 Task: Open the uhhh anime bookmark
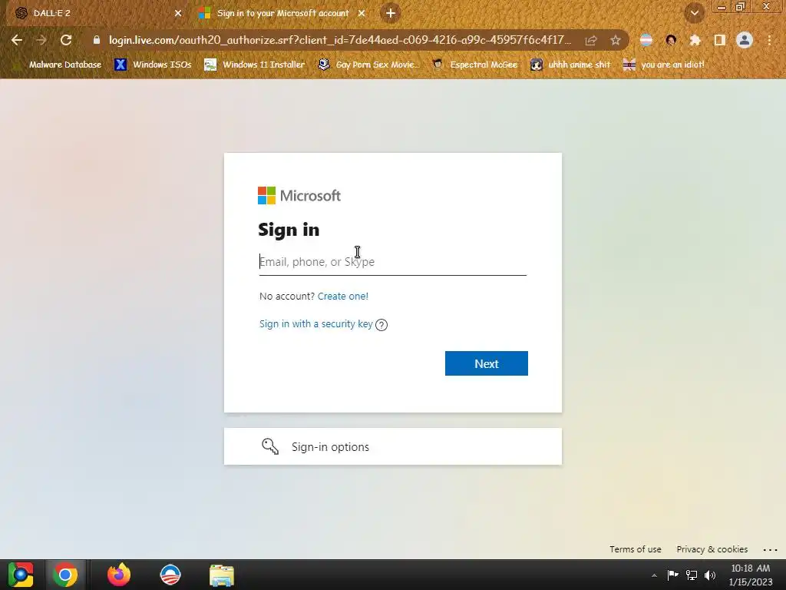click(x=570, y=65)
